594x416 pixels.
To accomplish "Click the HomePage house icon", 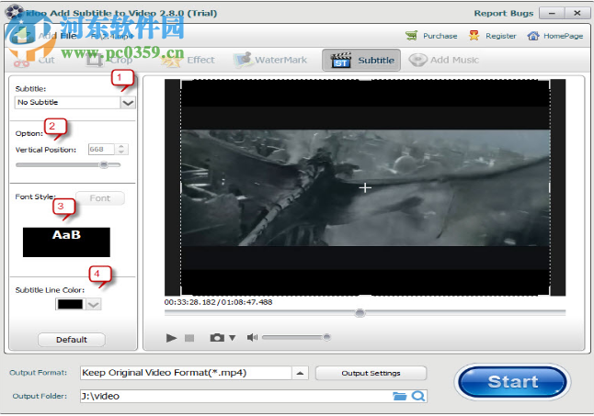I will [533, 36].
